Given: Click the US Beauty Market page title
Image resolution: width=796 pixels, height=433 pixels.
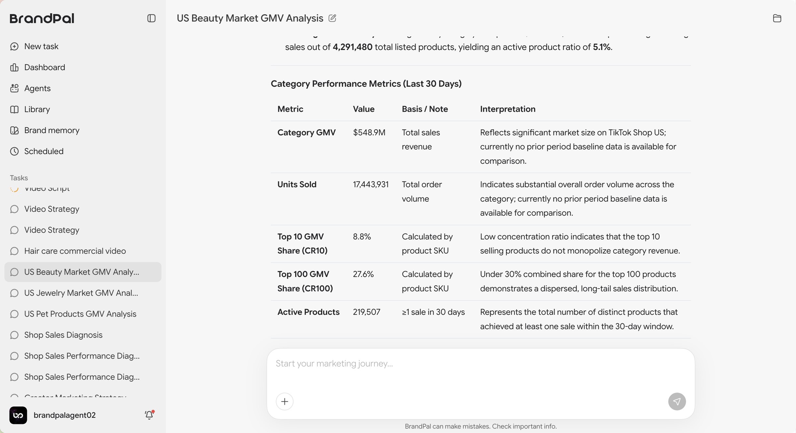Looking at the screenshot, I should (250, 18).
